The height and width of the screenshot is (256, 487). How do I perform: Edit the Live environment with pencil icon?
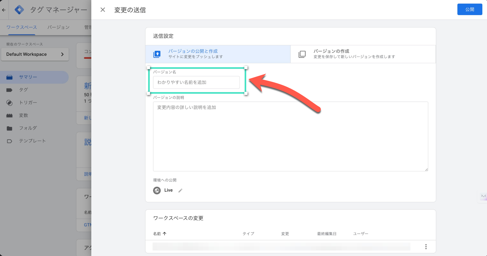tap(180, 191)
